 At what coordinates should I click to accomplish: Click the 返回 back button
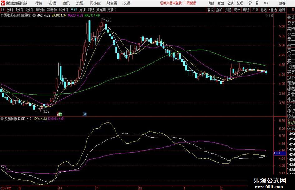coord(282,10)
